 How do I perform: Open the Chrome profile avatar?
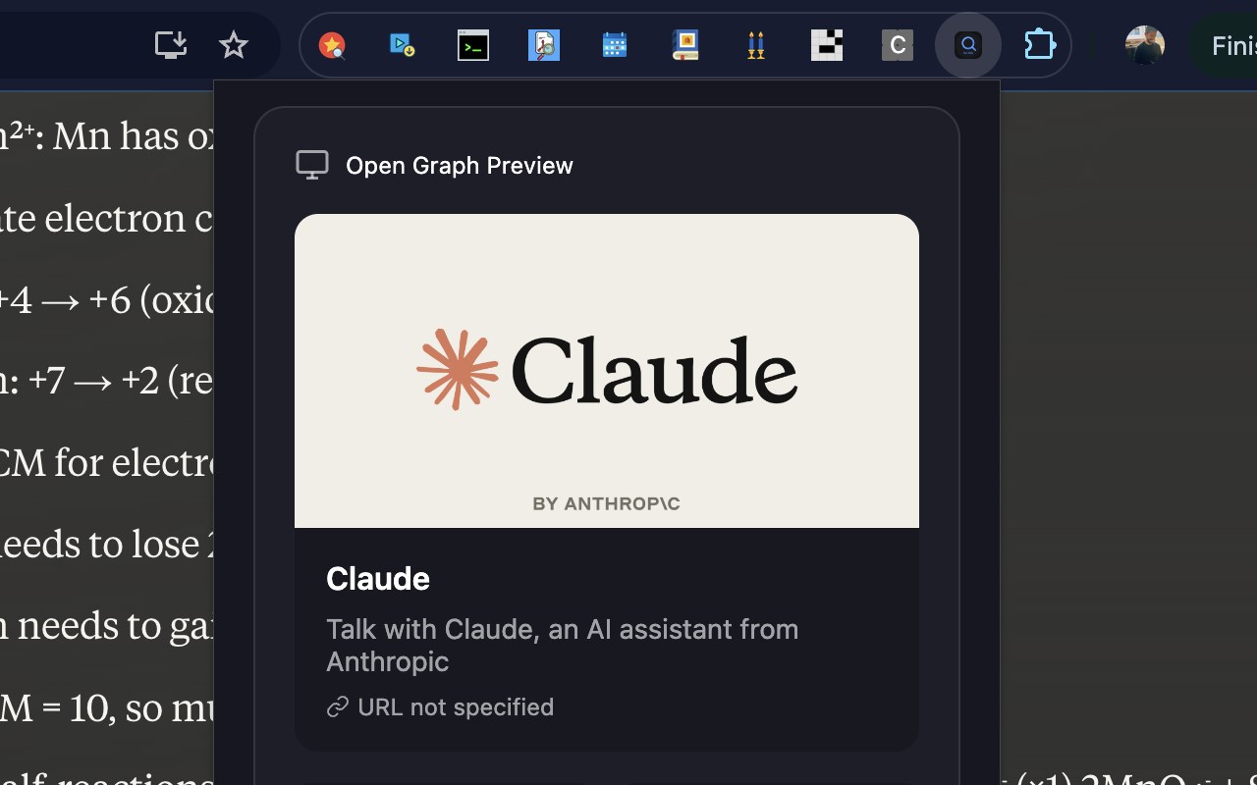tap(1145, 45)
